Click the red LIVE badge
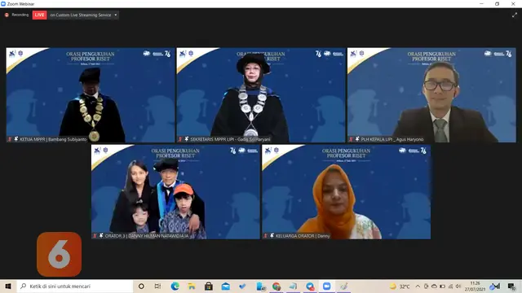 pos(39,15)
